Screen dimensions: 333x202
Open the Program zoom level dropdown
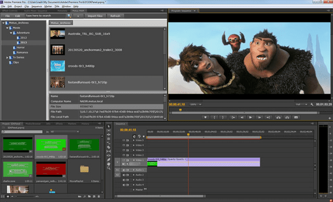click(196, 105)
